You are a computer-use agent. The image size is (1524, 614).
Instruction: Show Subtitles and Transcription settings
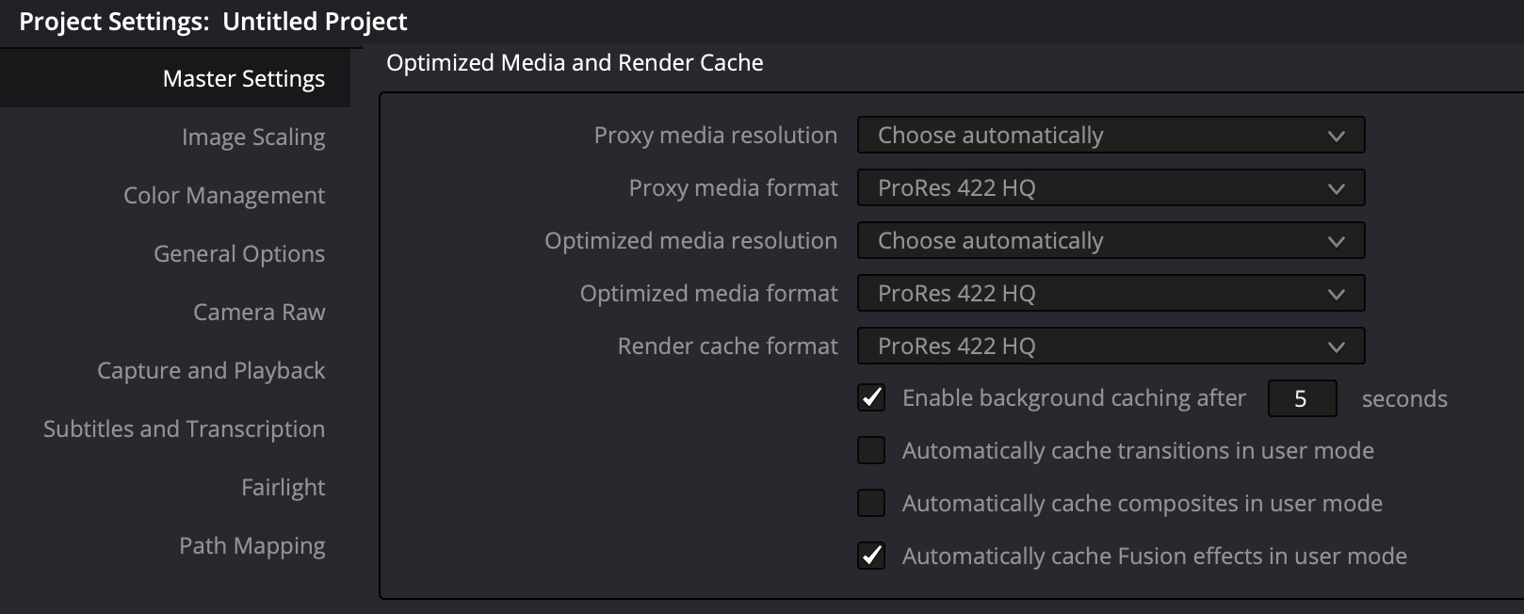point(184,428)
